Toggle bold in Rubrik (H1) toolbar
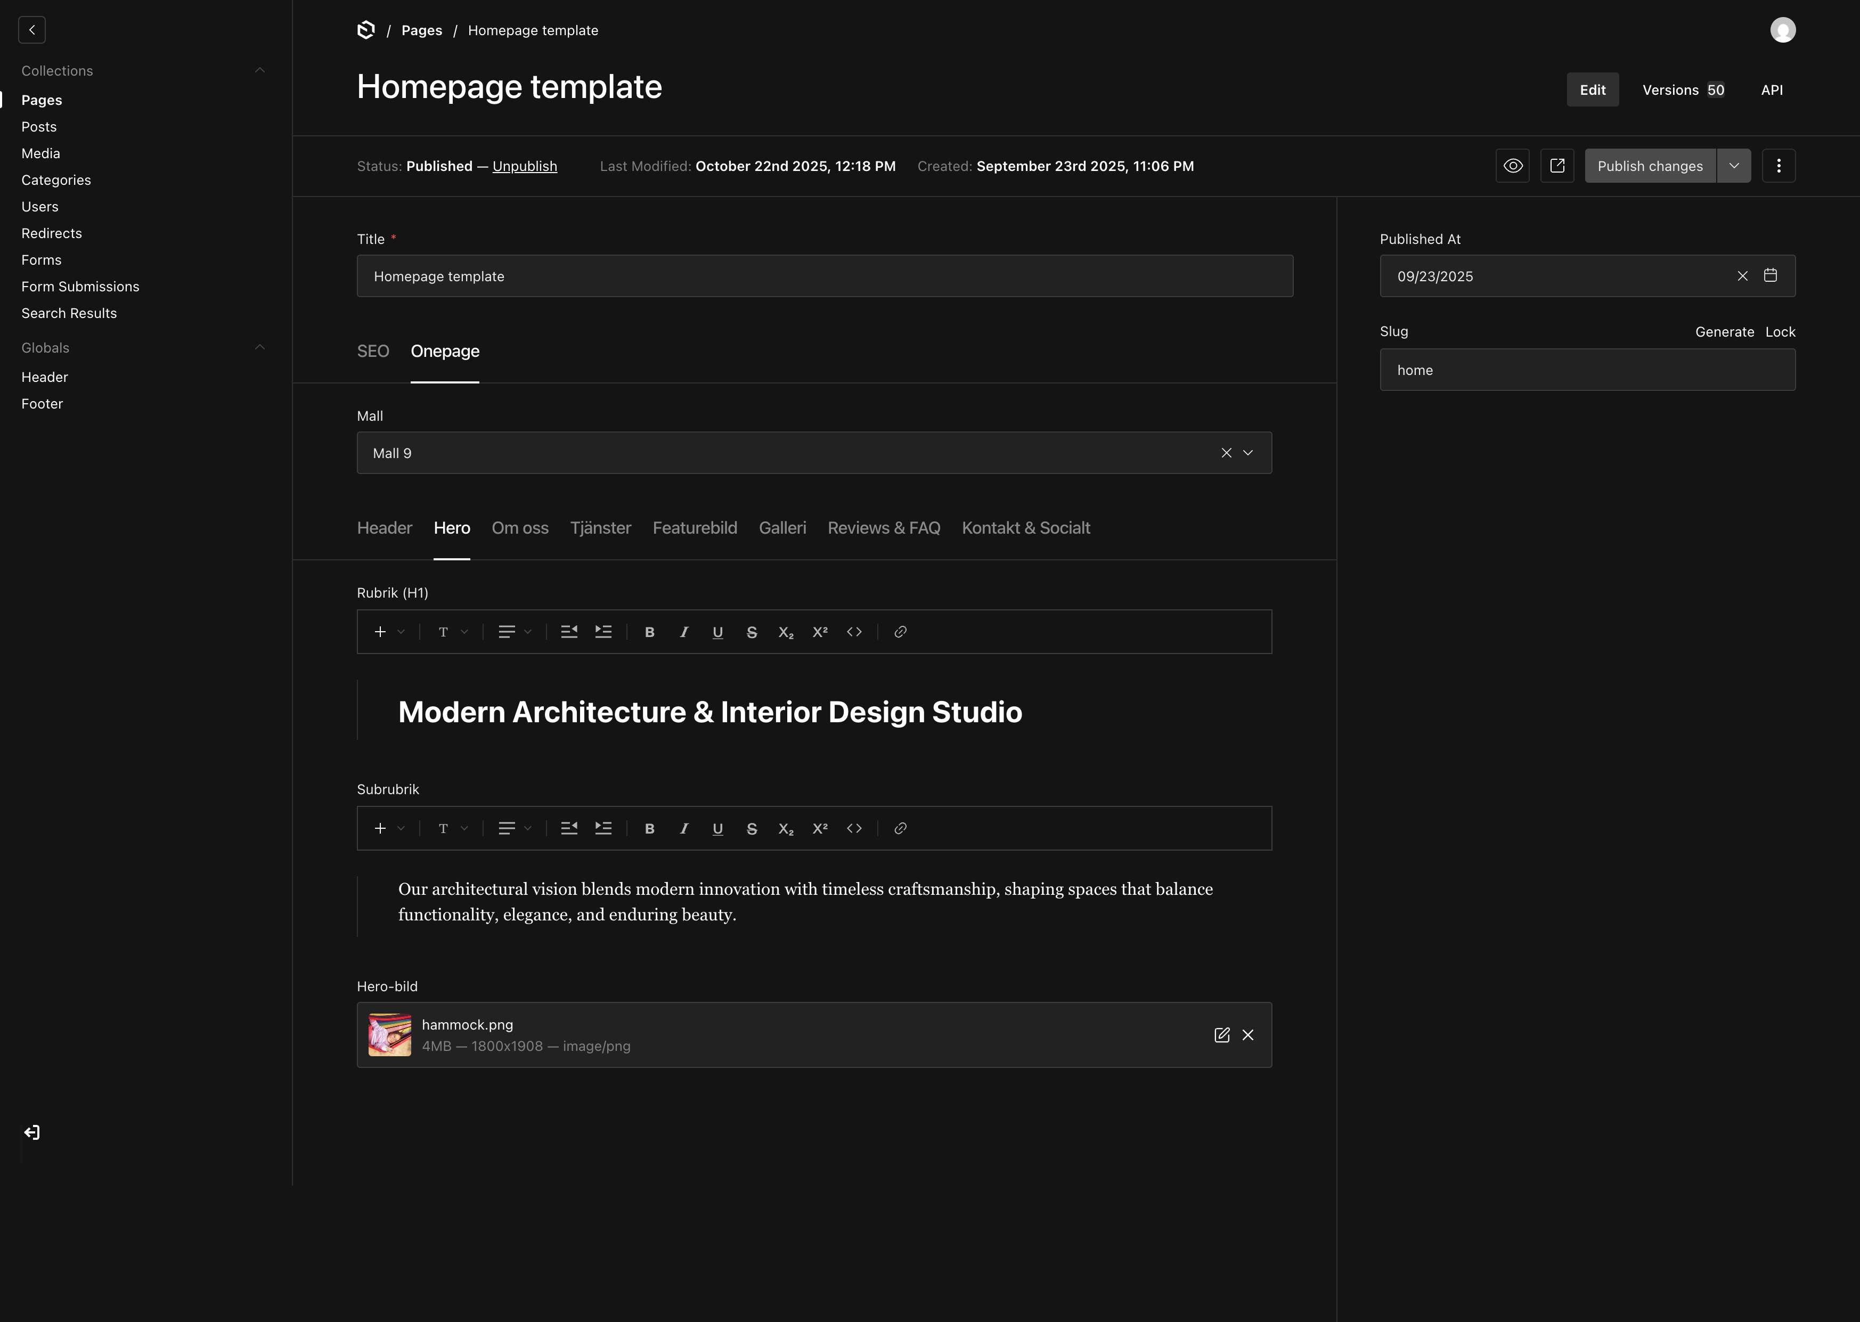The width and height of the screenshot is (1860, 1322). 650,632
